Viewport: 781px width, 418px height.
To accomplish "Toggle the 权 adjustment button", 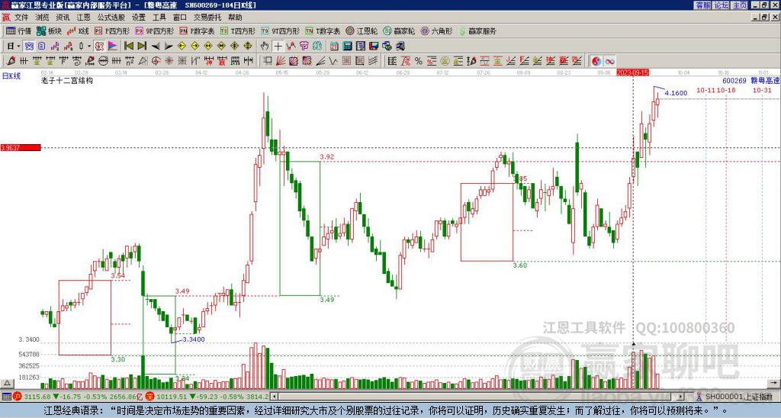I will (99, 47).
